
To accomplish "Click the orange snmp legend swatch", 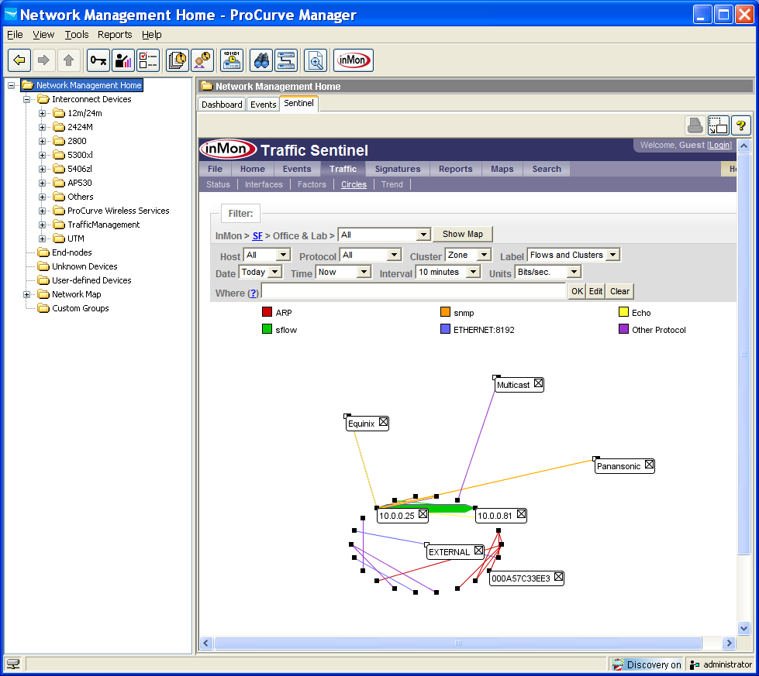I will click(445, 312).
